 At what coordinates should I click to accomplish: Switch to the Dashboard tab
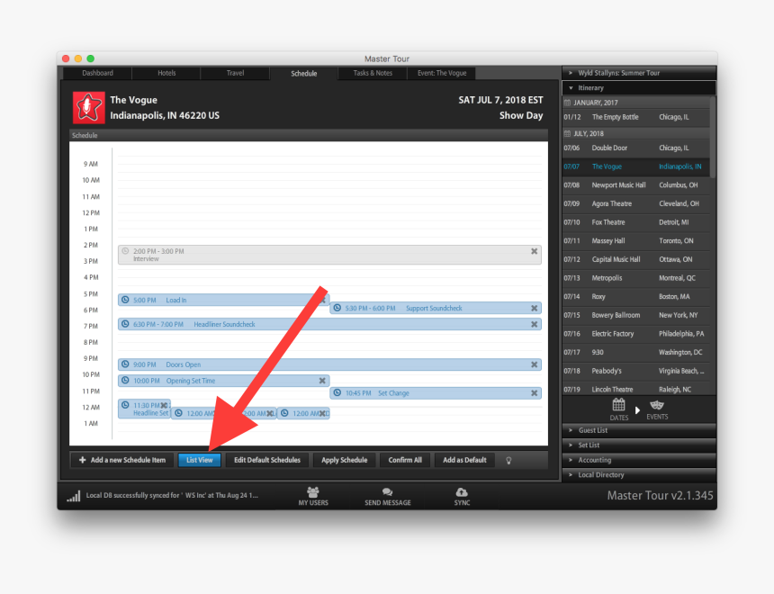click(x=98, y=73)
